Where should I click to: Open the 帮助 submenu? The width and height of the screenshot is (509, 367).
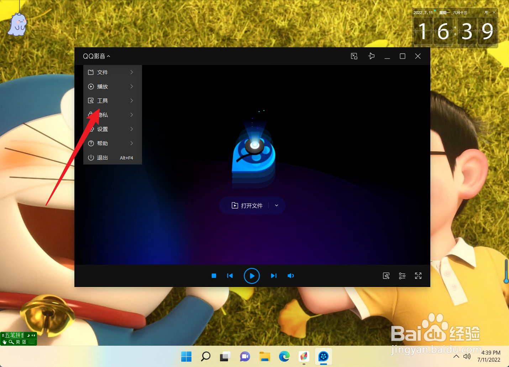coord(112,143)
